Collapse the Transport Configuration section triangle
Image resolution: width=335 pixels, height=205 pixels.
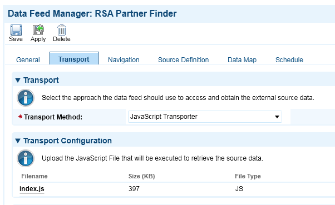[18, 141]
